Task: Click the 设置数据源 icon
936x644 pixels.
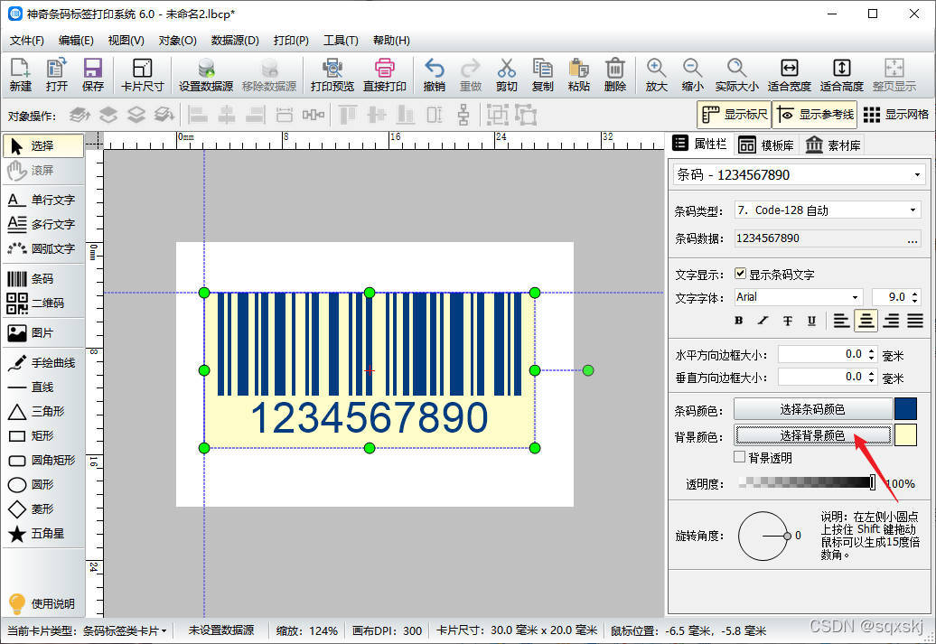Action: (206, 74)
